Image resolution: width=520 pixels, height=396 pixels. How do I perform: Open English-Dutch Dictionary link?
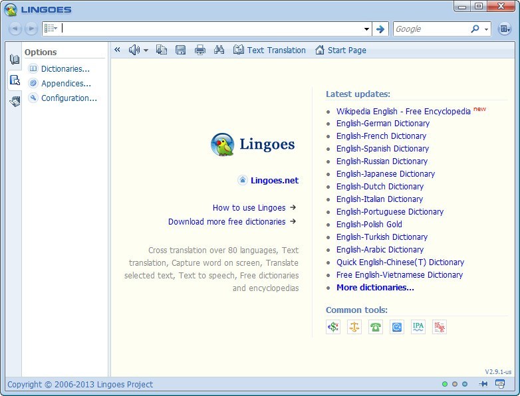click(x=380, y=186)
